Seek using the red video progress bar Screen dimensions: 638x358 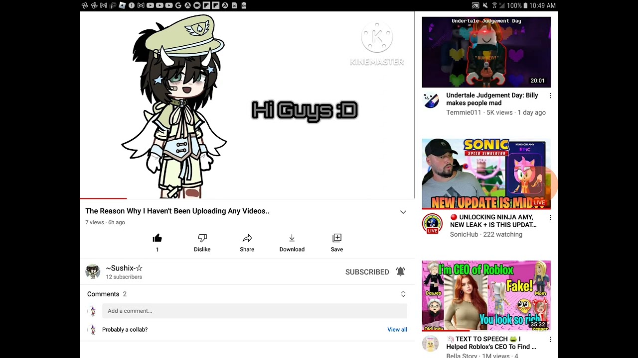coord(103,198)
